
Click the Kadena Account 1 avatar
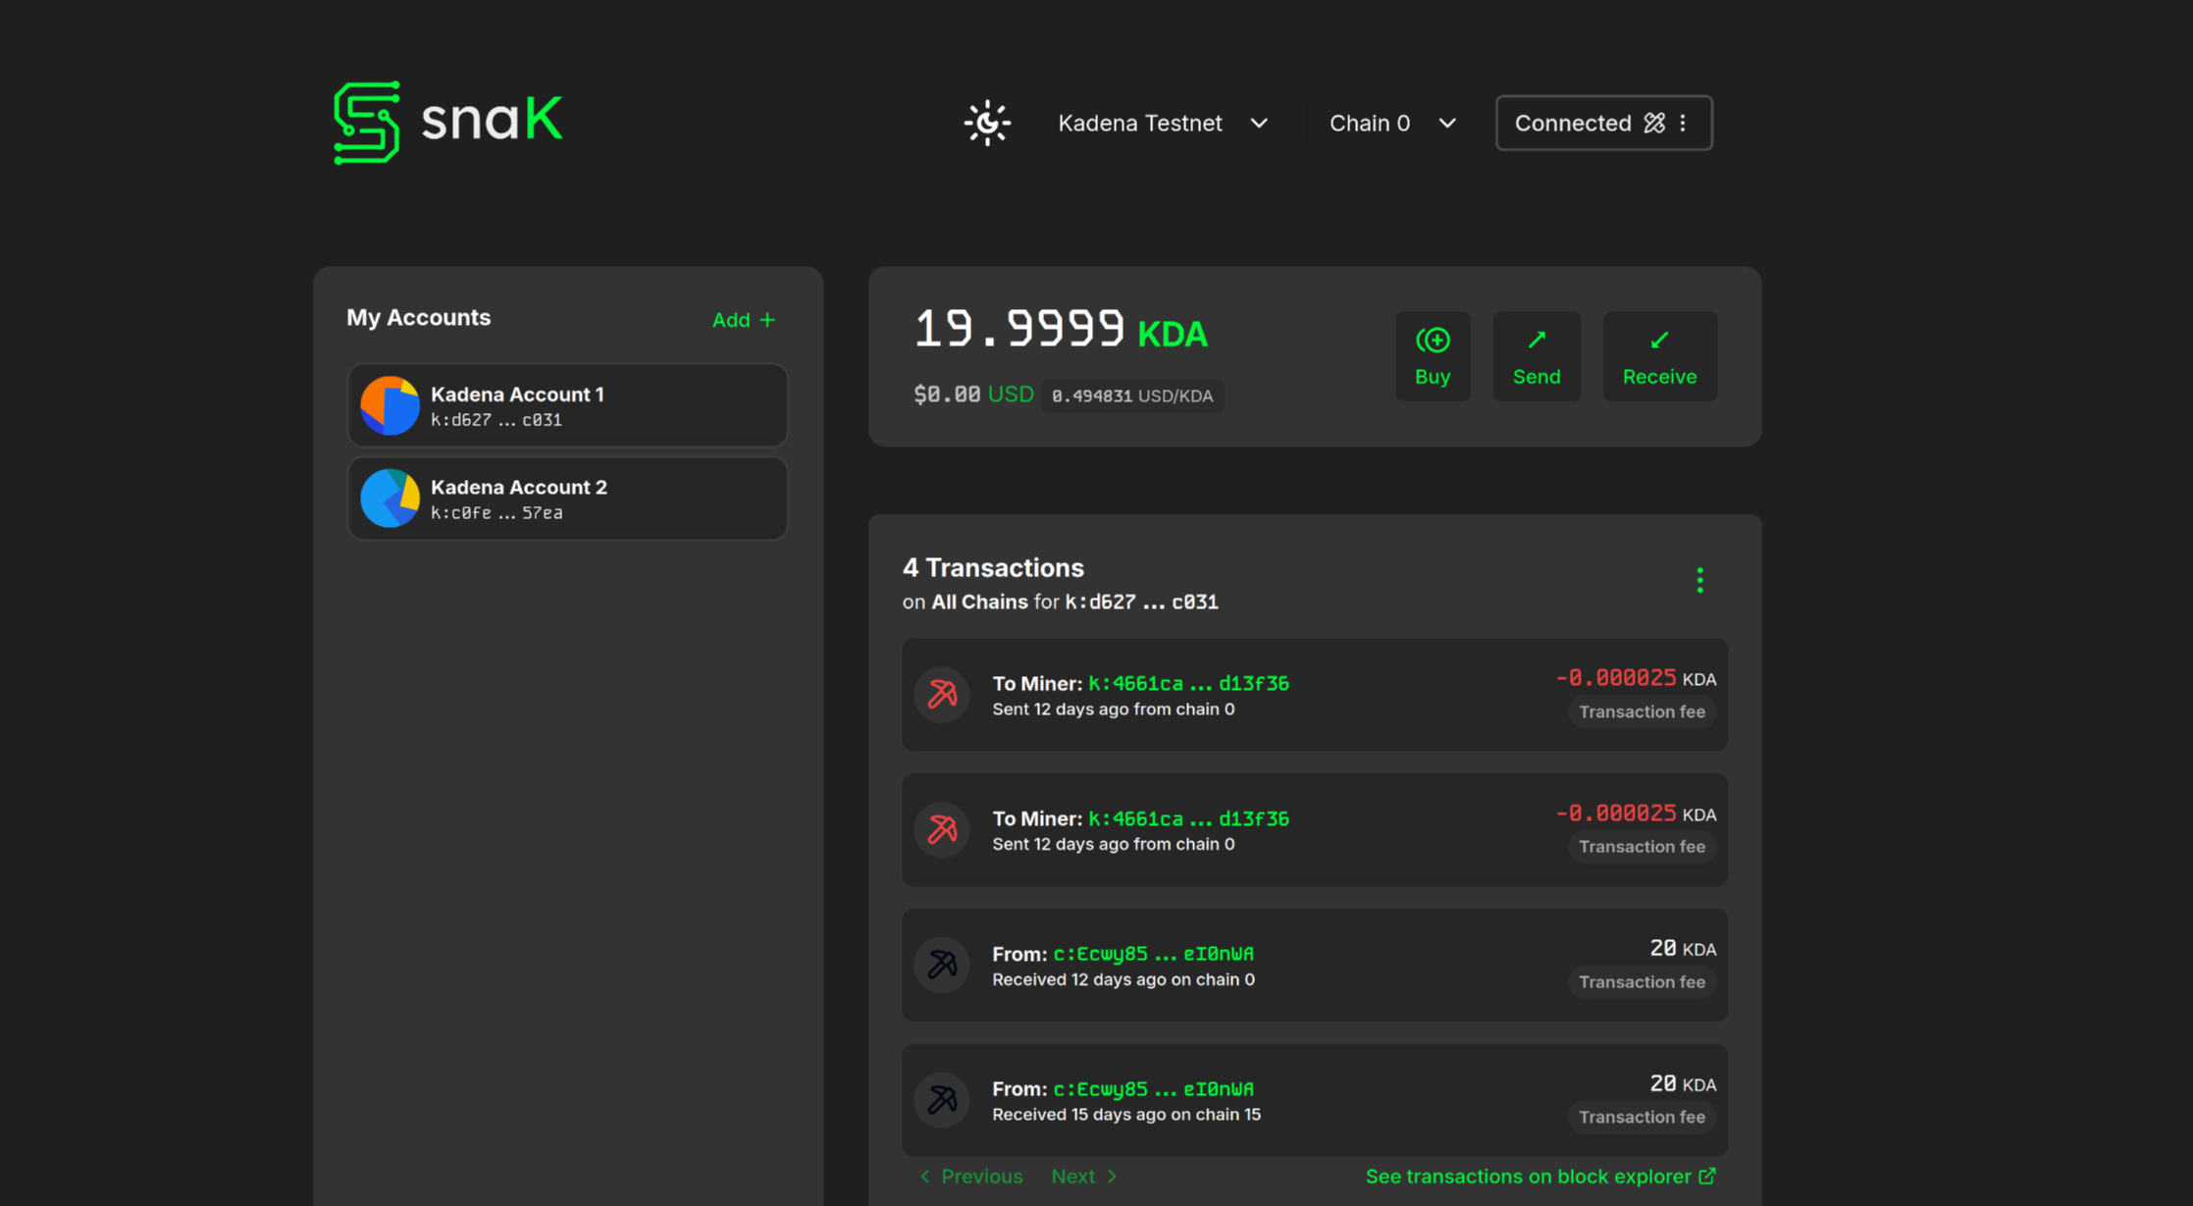tap(390, 405)
